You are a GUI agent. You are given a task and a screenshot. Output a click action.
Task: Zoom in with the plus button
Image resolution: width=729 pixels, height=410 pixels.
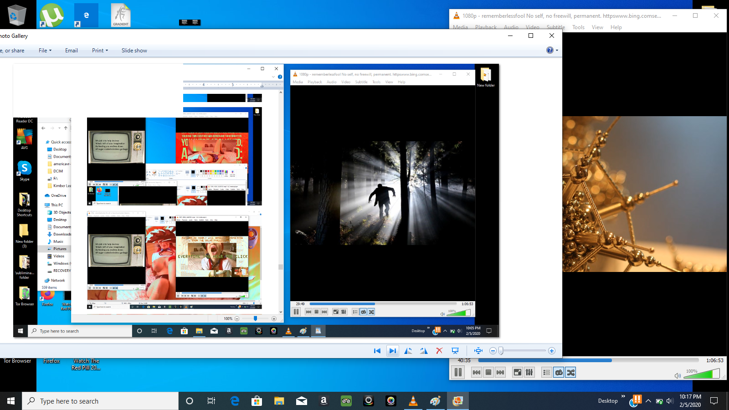[552, 351]
